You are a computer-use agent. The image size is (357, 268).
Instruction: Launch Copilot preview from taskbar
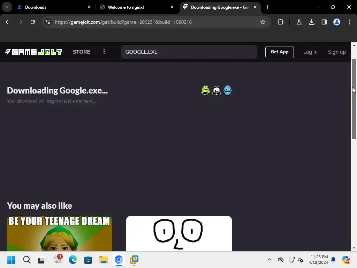coord(346,260)
